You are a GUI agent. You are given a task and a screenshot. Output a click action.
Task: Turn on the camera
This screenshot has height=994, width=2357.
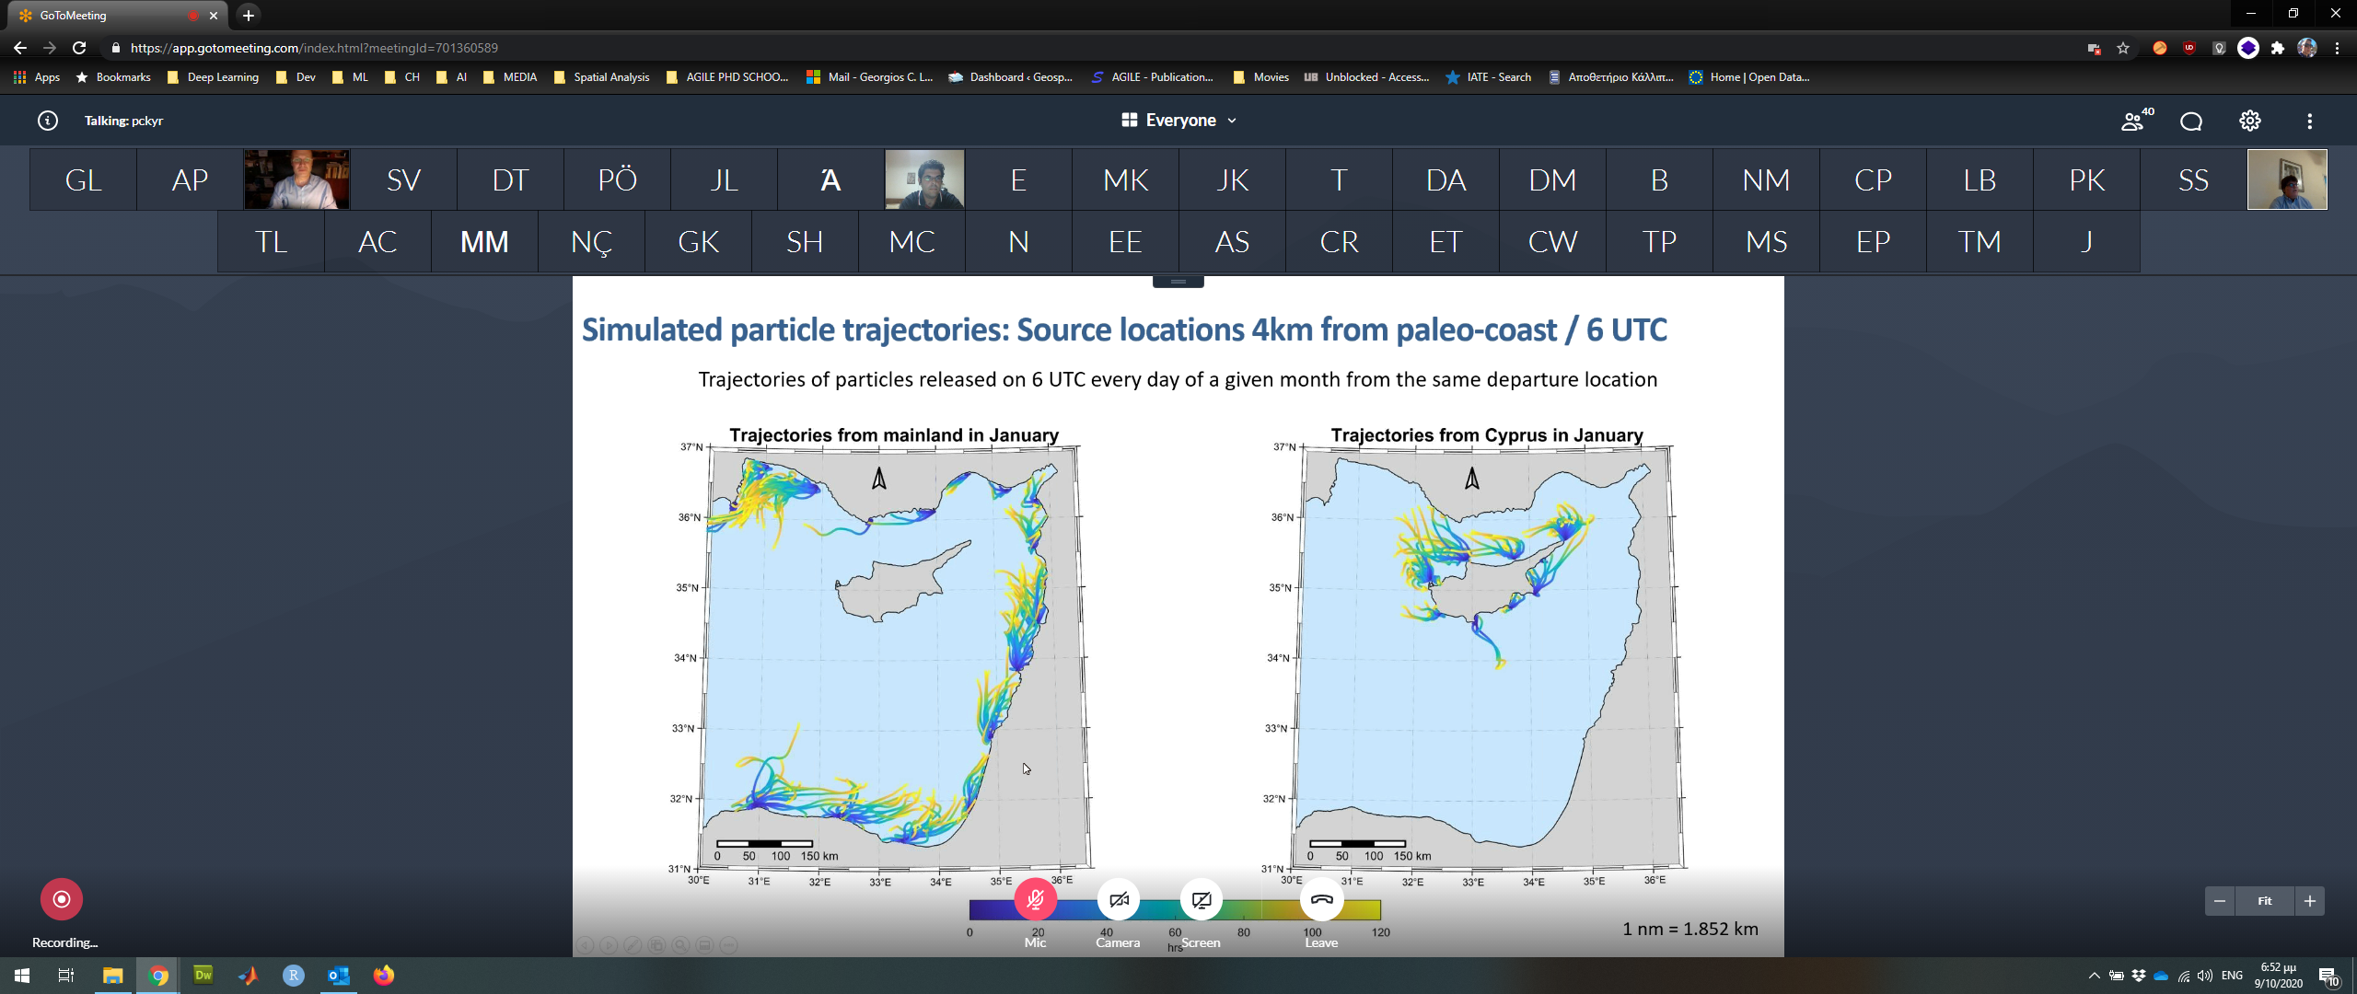[x=1119, y=899]
